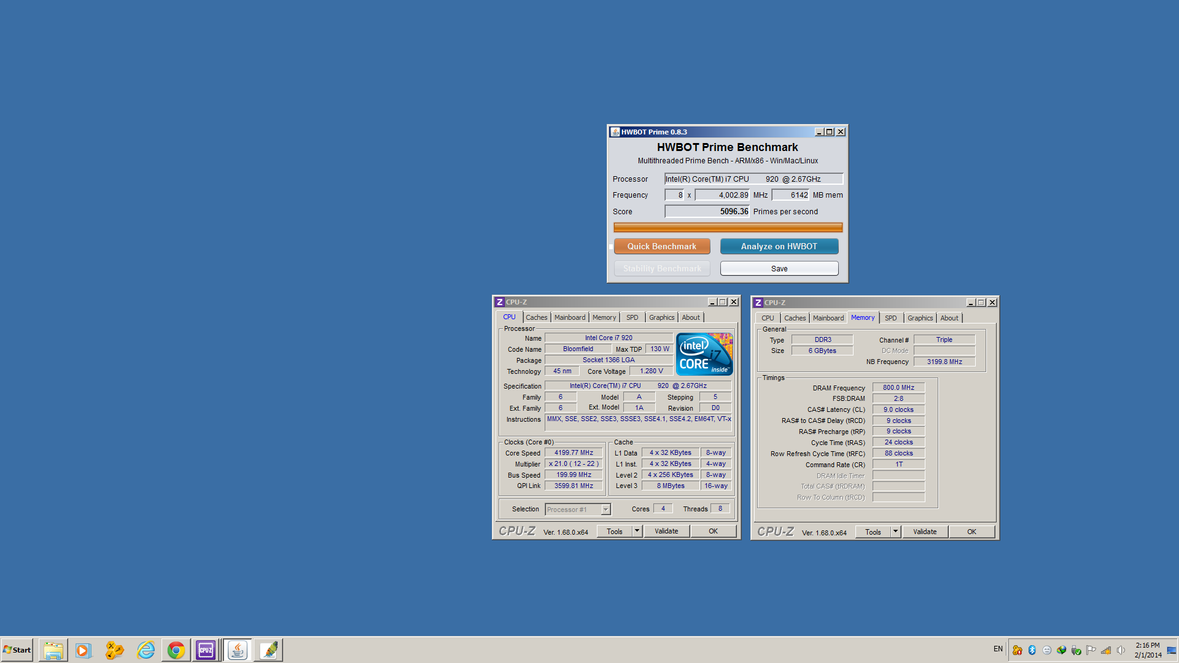Click the HWBOT Processor name field
This screenshot has width=1179, height=663.
coord(753,179)
